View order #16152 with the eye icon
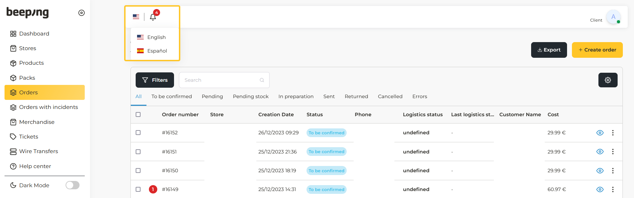 click(x=599, y=133)
